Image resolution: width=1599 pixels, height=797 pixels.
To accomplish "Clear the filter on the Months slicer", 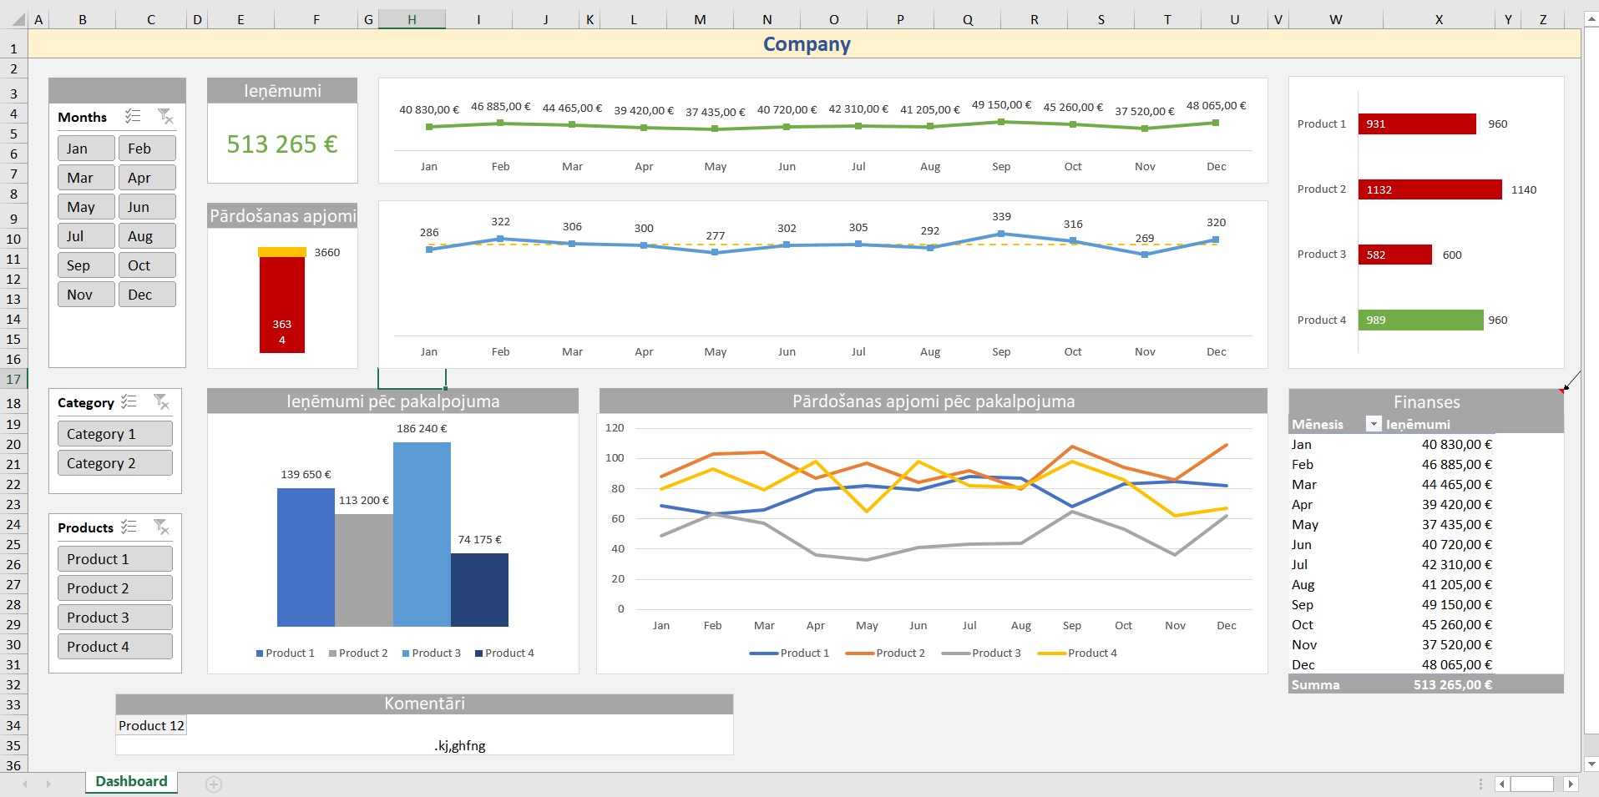I will point(165,117).
